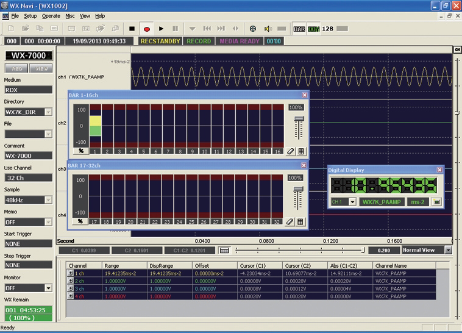
Task: Click grid icon in BAR 17-32ch window
Action: pos(300,222)
